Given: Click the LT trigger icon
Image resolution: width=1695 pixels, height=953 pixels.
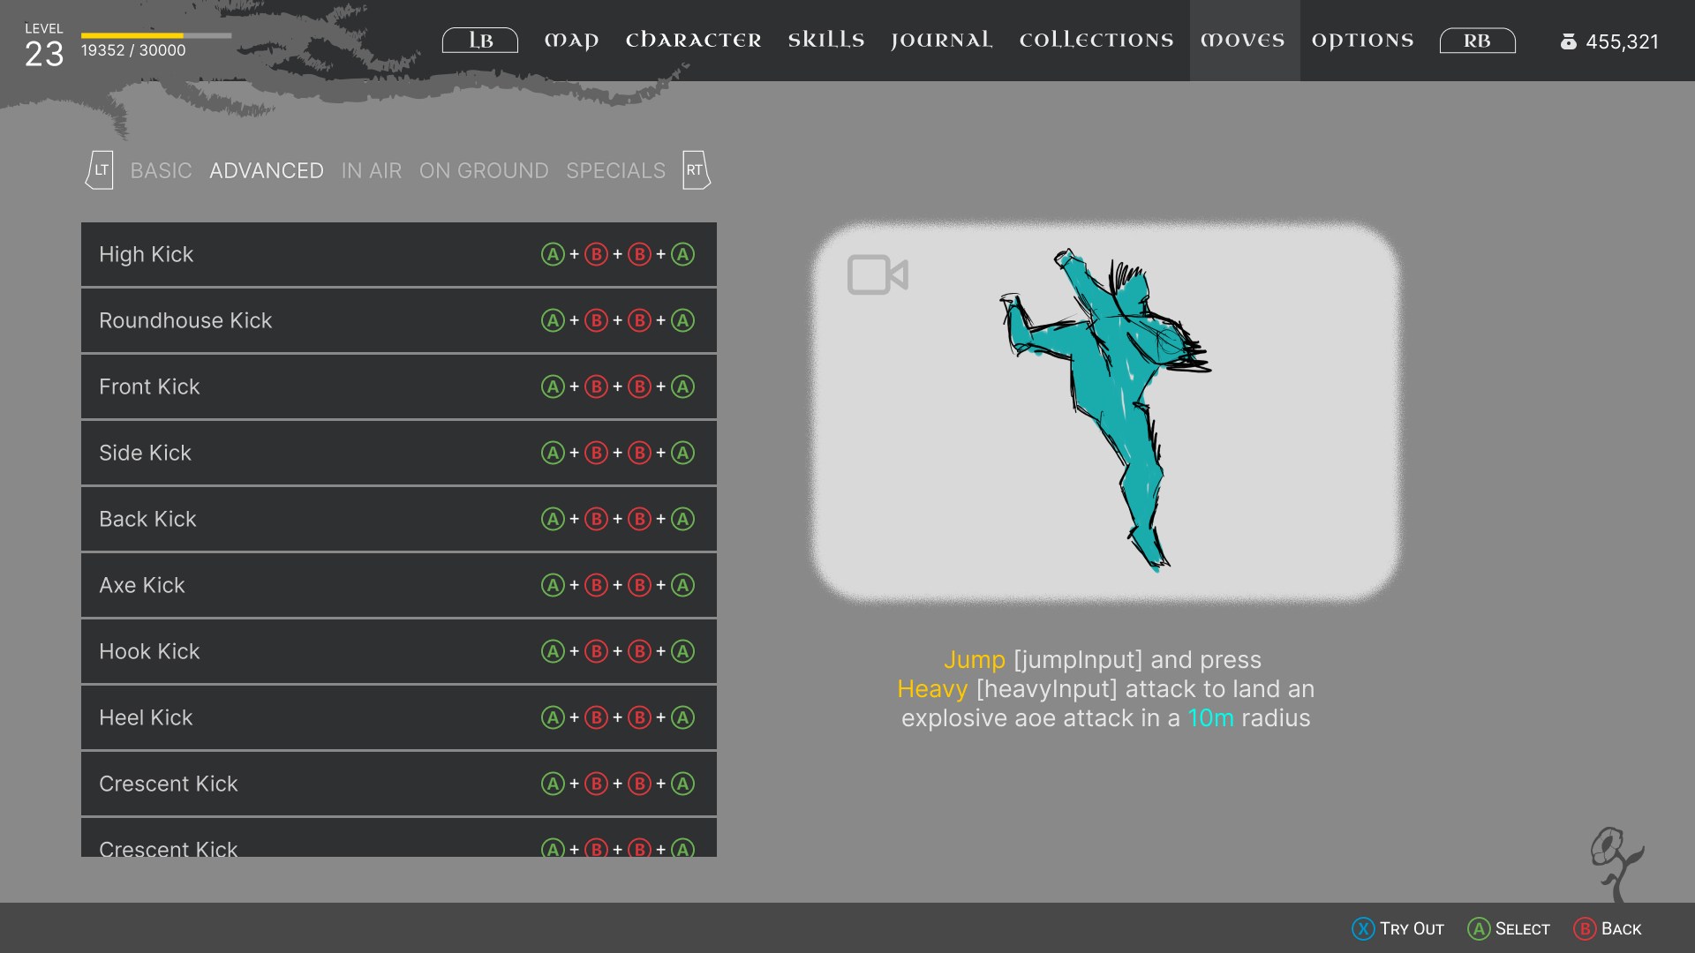Looking at the screenshot, I should click(x=100, y=170).
